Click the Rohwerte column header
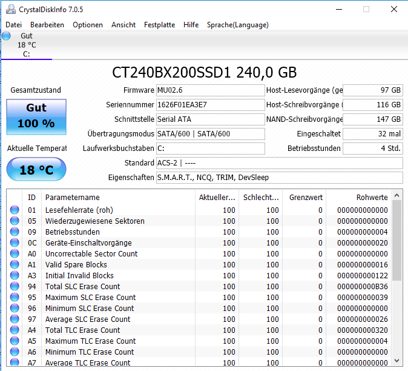 tap(359, 198)
